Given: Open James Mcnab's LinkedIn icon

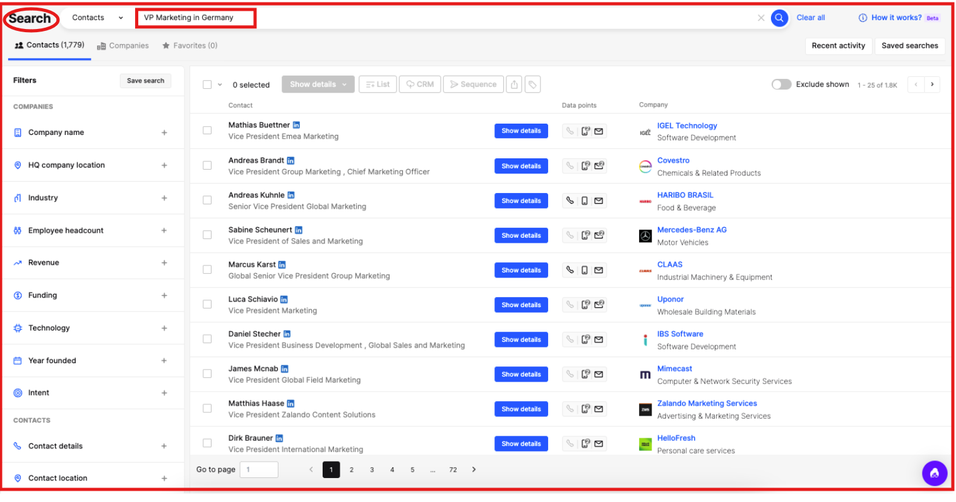Looking at the screenshot, I should [x=285, y=368].
